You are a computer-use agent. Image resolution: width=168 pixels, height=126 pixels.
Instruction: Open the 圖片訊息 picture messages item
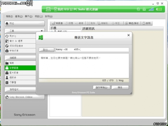pyautogui.click(x=20, y=73)
